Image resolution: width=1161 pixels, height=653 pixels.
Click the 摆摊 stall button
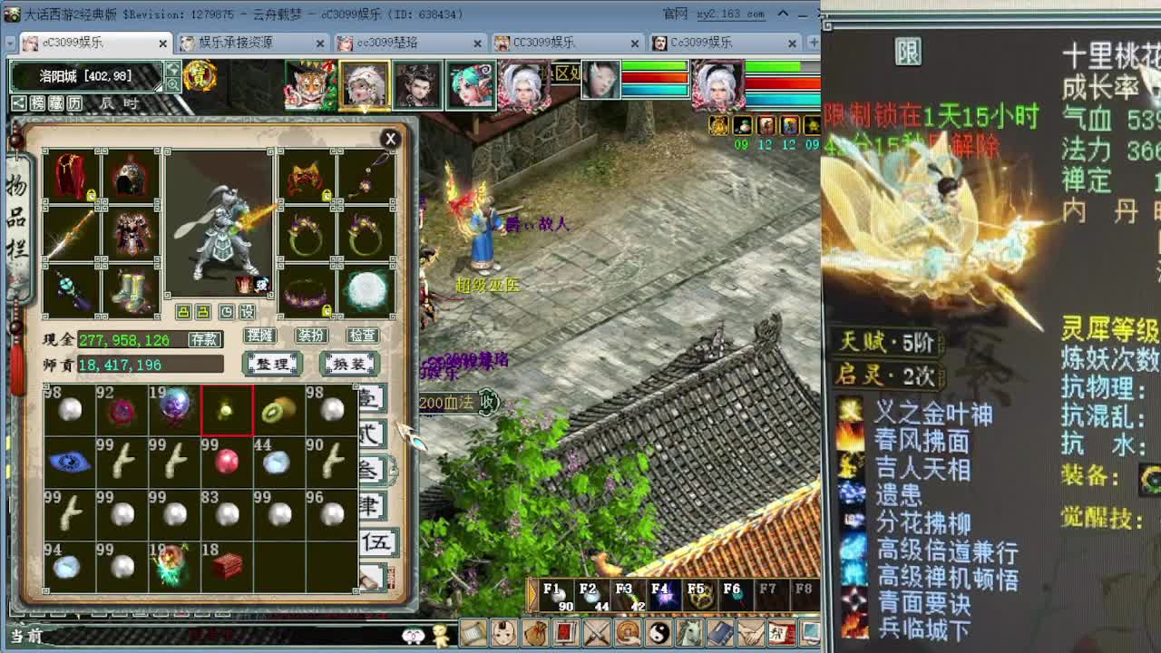click(259, 336)
